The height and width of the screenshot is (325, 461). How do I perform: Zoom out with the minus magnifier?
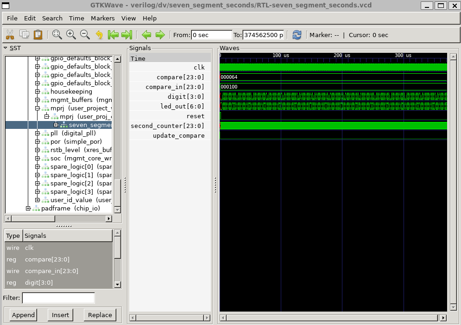pos(85,35)
